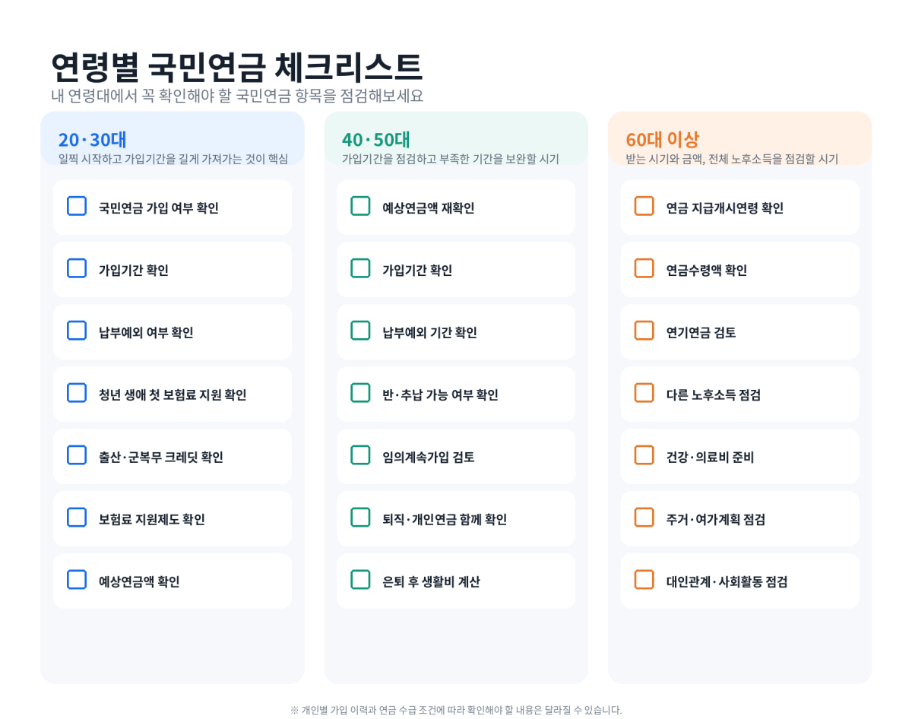Check the 국민연금 가입 여부 확인 checkbox
The image size is (912, 719).
click(x=77, y=206)
